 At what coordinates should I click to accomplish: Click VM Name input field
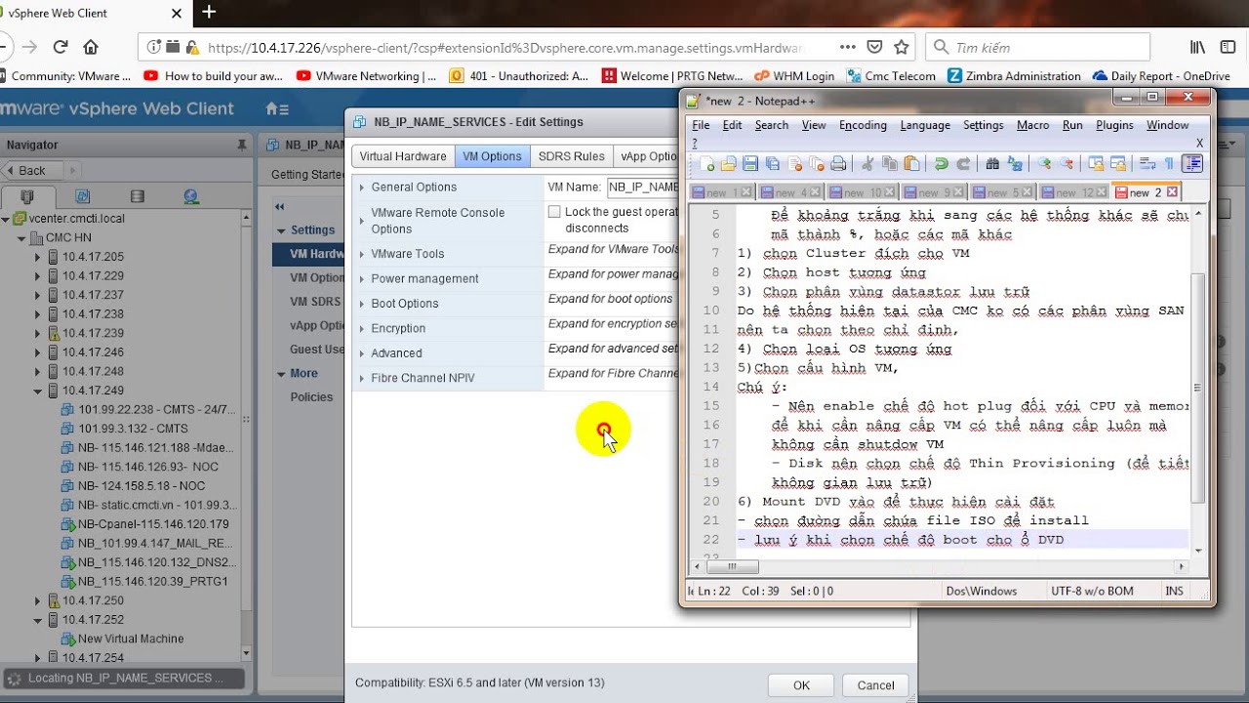(x=642, y=186)
